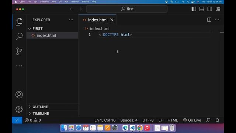Viewport: 236px width, 133px height.
Task: Open the Window menu
Action: click(x=85, y=1)
